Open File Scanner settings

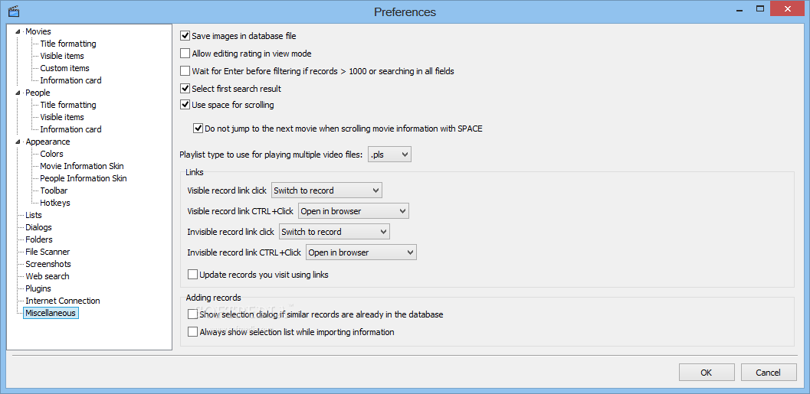pos(48,252)
